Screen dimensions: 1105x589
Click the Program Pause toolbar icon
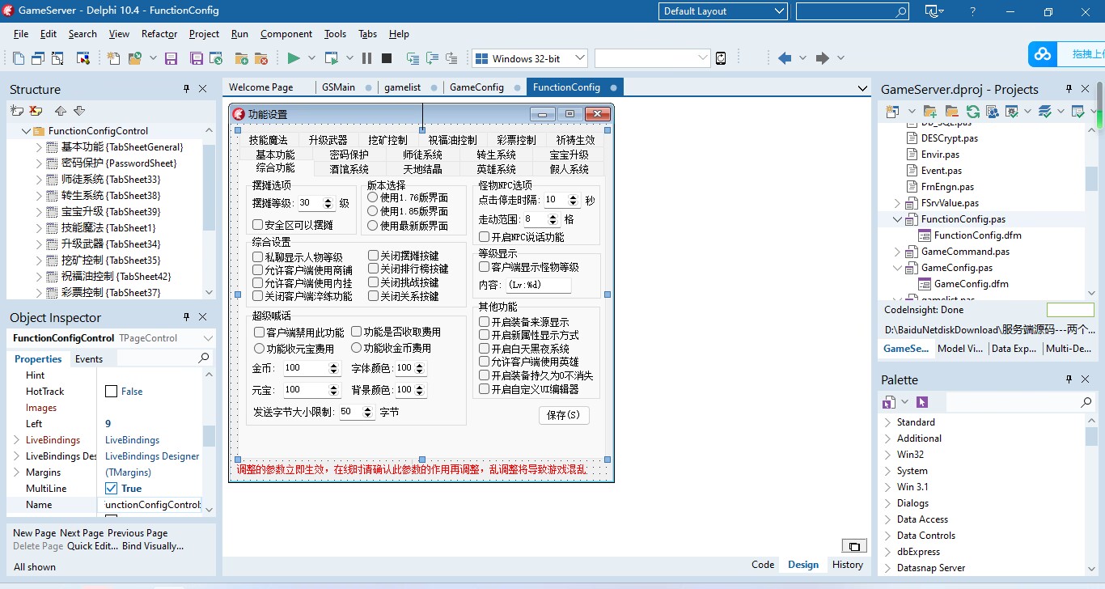click(366, 58)
